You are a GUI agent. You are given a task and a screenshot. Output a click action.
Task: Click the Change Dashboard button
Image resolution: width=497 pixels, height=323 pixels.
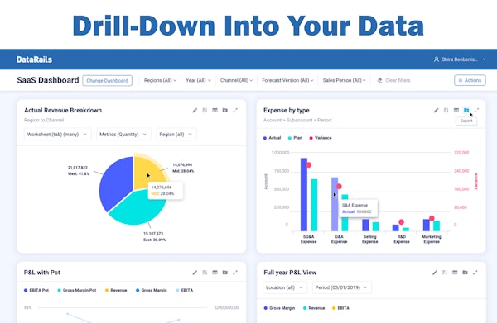click(107, 81)
